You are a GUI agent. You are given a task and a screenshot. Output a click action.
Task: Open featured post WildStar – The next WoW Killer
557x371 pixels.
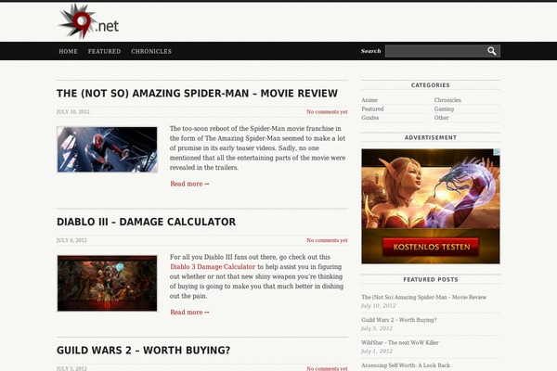[400, 342]
